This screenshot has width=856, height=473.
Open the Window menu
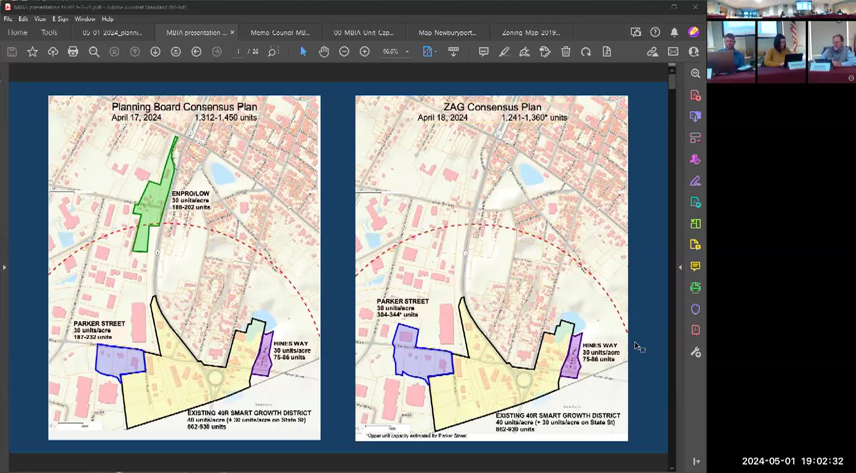[x=85, y=19]
